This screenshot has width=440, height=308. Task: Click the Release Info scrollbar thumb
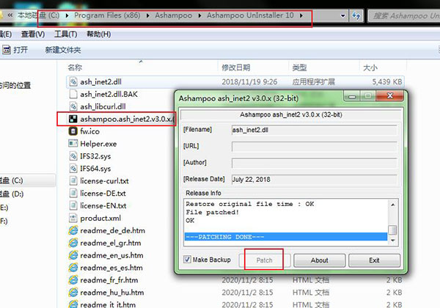point(393,230)
